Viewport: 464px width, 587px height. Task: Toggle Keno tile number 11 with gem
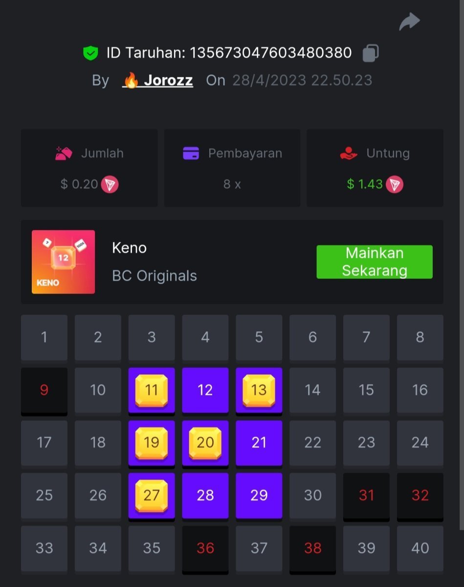tap(152, 390)
